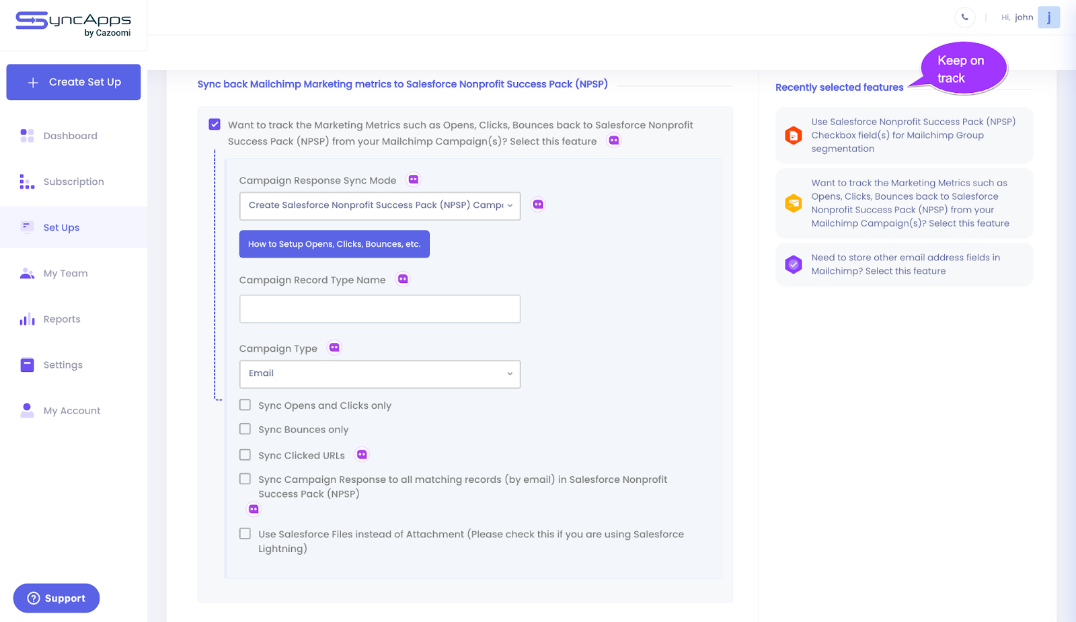Viewport: 1076px width, 622px height.
Task: Select the NPSP Checkbox field Group segmentation feature
Action: [x=905, y=135]
